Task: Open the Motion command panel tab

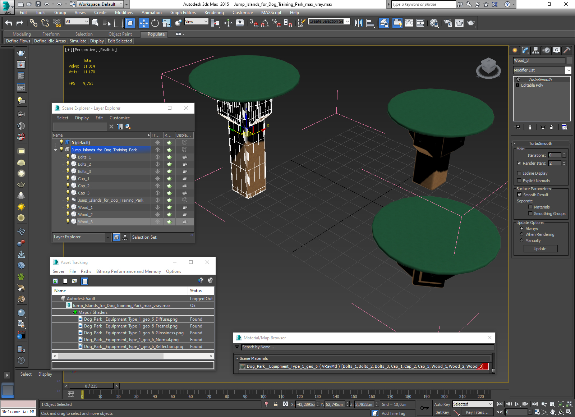Action: 546,50
